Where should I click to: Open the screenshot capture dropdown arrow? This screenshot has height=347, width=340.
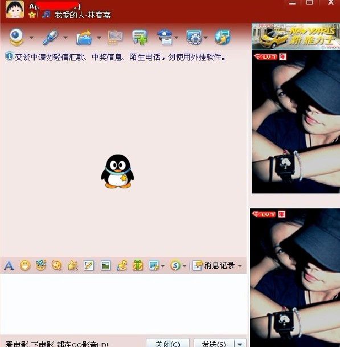[163, 265]
